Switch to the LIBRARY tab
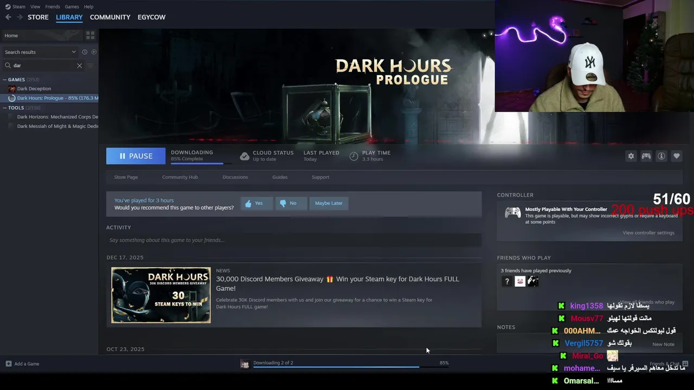694x390 pixels. coord(69,17)
